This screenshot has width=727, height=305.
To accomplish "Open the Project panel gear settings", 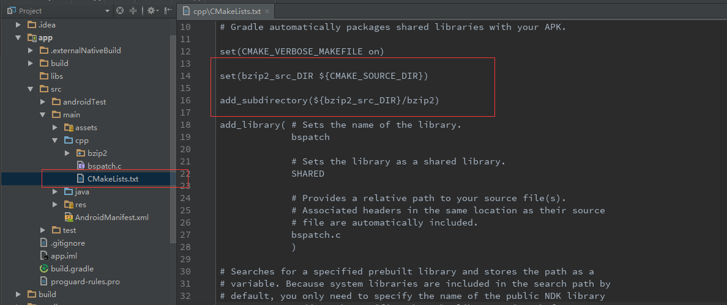I will [151, 10].
